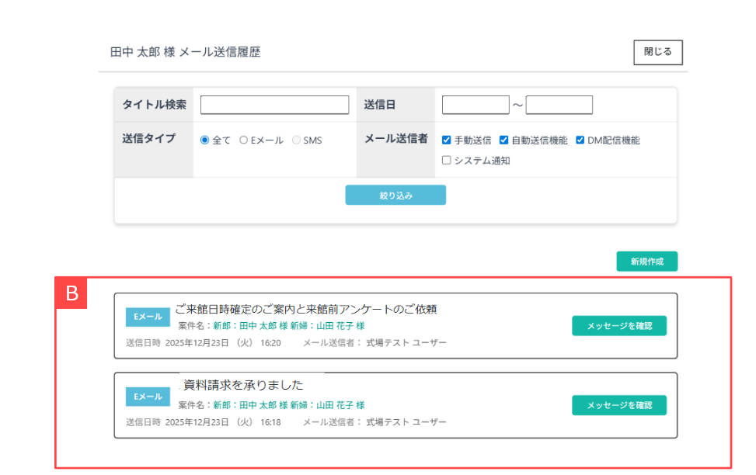This screenshot has width=756, height=475.
Task: Click the 送信日 start date field
Action: pyautogui.click(x=475, y=105)
